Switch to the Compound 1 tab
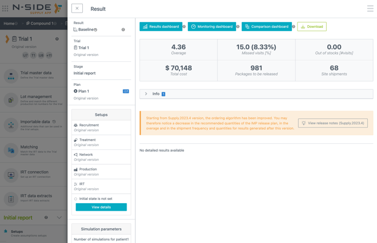This screenshot has height=243, width=377. (x=41, y=24)
